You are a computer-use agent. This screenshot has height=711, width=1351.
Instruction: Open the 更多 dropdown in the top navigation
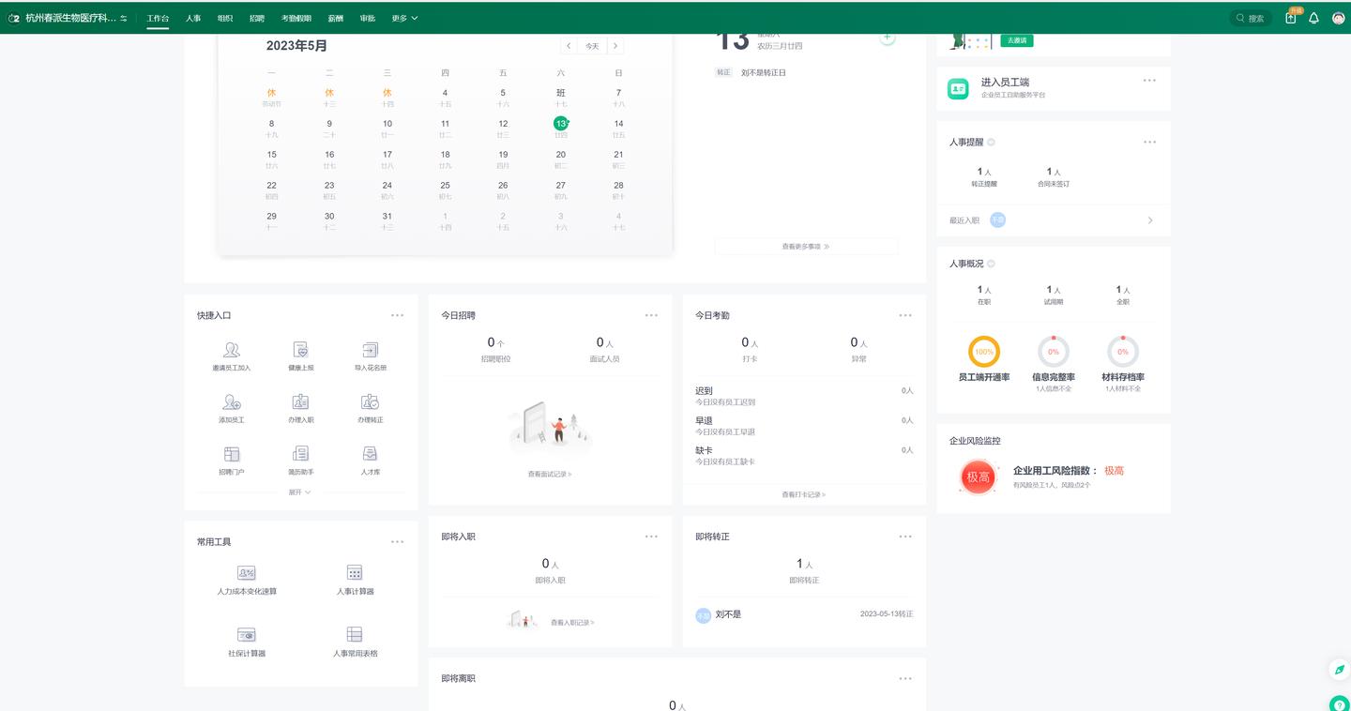point(404,18)
